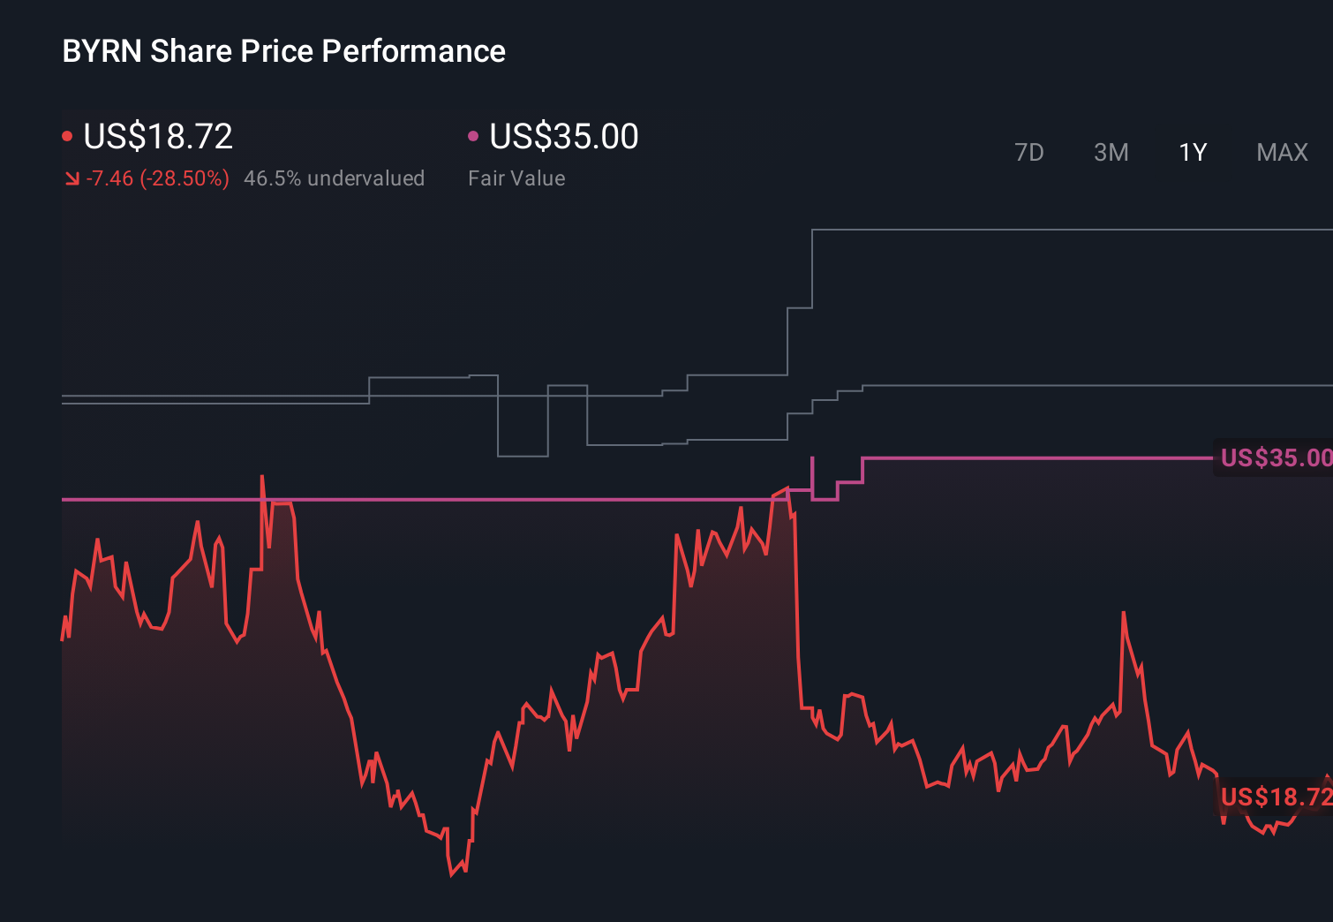Click the Fair Value text label
This screenshot has height=922, width=1333.
(516, 178)
